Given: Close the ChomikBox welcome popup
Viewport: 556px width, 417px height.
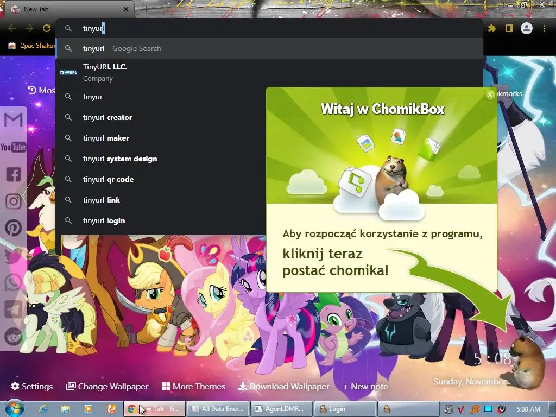Looking at the screenshot, I should click(x=490, y=94).
